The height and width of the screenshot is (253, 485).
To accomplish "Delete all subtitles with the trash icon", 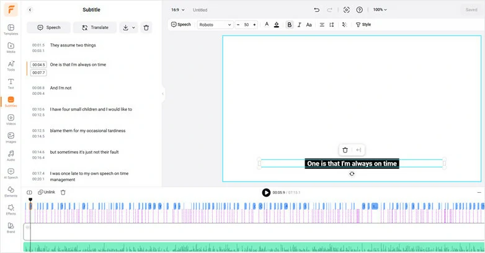I will (x=146, y=27).
